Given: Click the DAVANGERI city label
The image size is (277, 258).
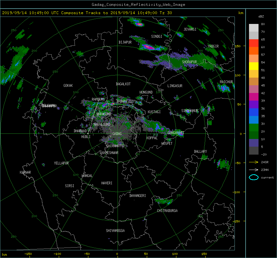Looking at the screenshot, I should coord(138,196).
